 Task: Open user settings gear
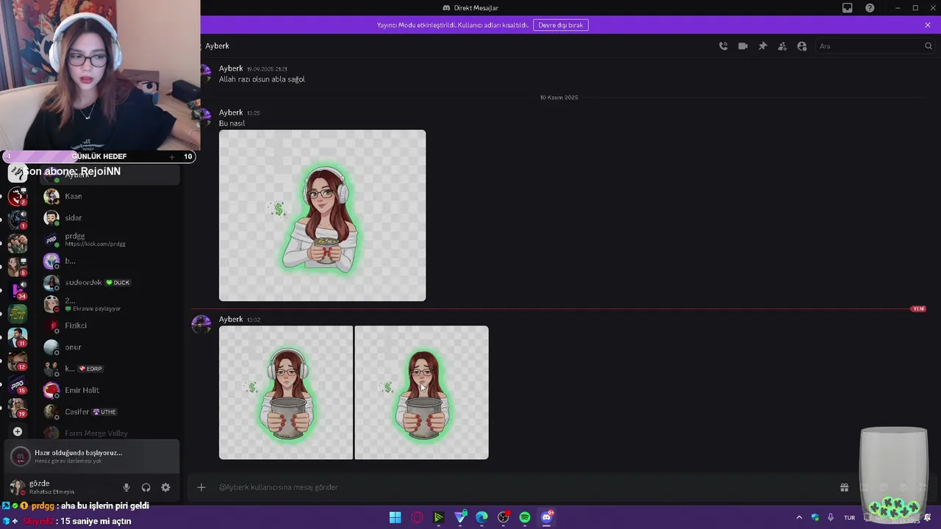click(165, 487)
